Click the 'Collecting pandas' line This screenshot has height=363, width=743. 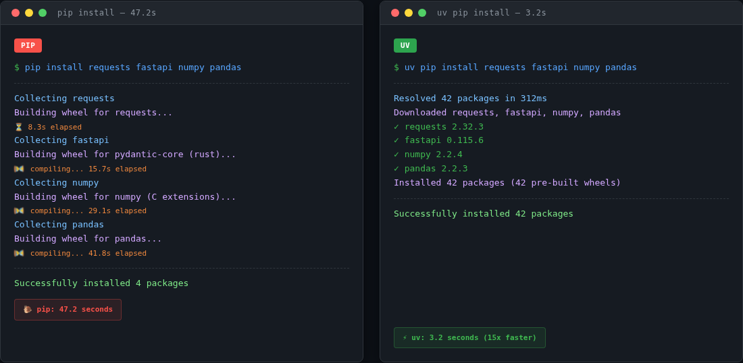point(59,224)
